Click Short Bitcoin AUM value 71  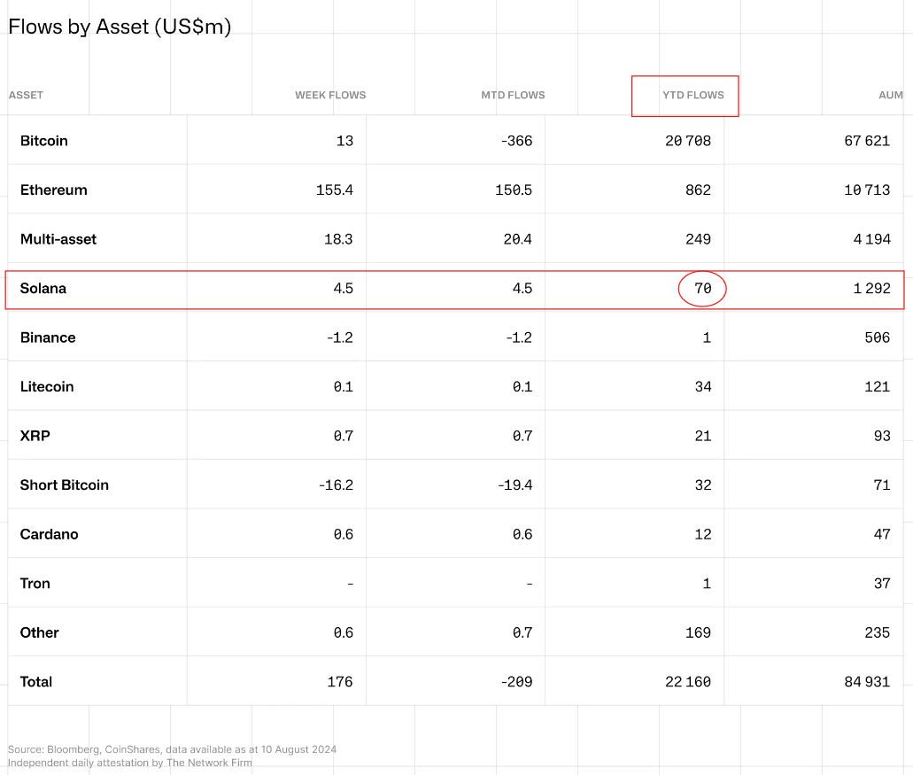(x=882, y=485)
